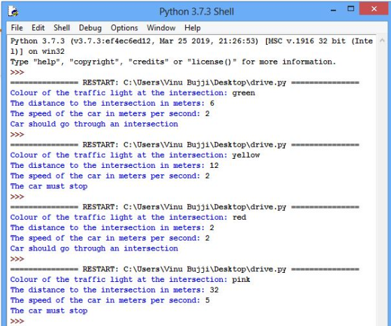
Task: Click the input value 'red'
Action: [x=239, y=218]
